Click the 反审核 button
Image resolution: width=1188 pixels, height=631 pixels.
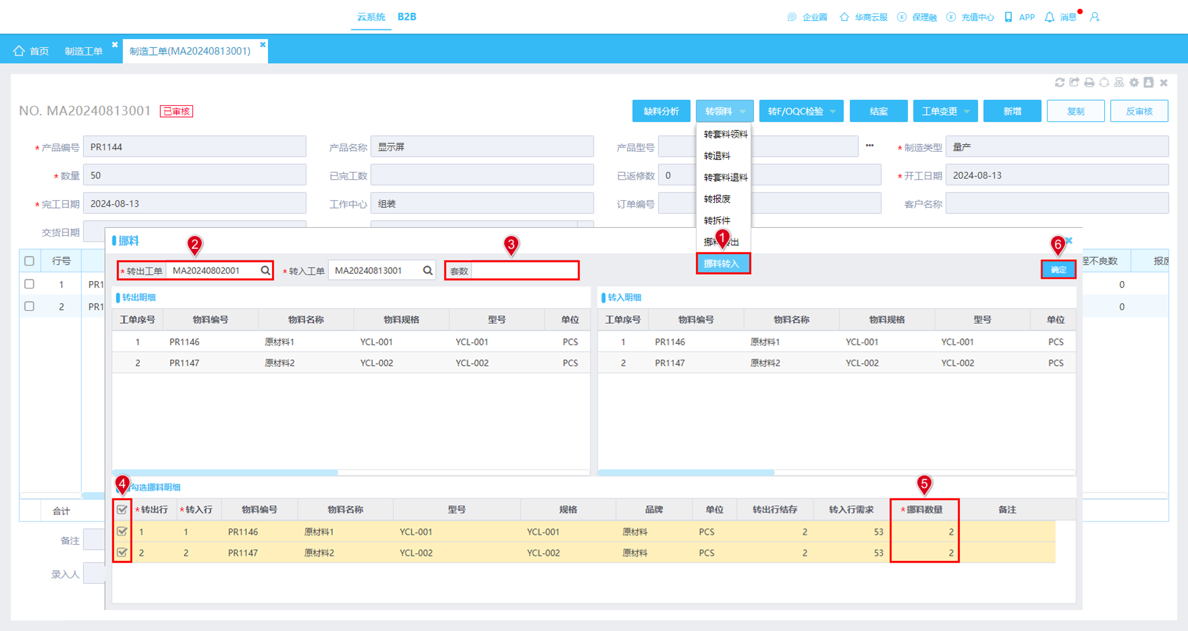point(1139,111)
